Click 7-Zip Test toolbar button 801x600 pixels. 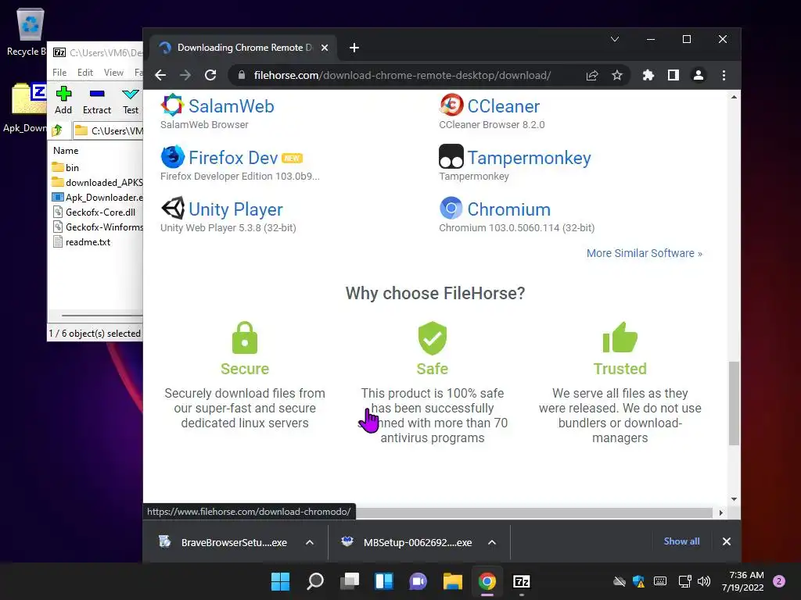pyautogui.click(x=131, y=101)
